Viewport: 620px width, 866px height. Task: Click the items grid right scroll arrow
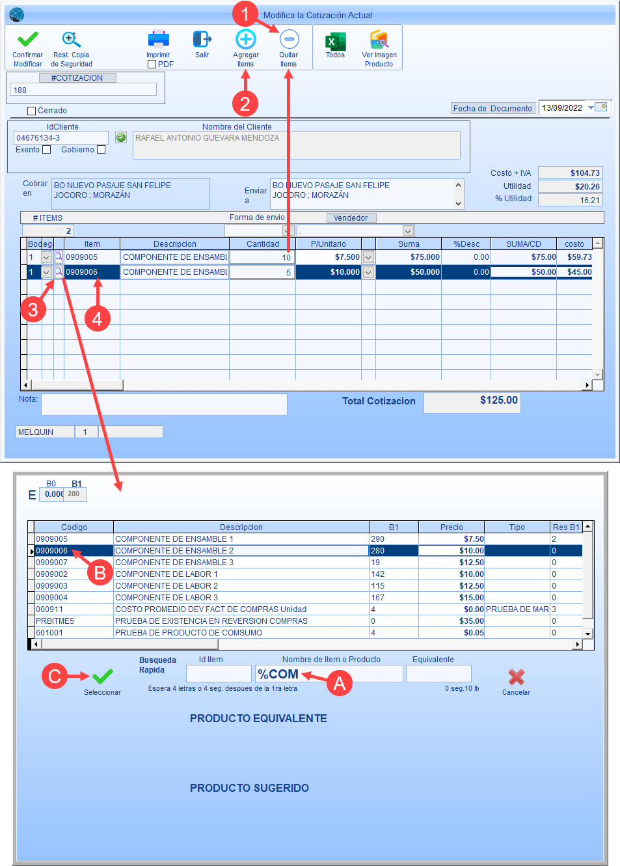(587, 385)
